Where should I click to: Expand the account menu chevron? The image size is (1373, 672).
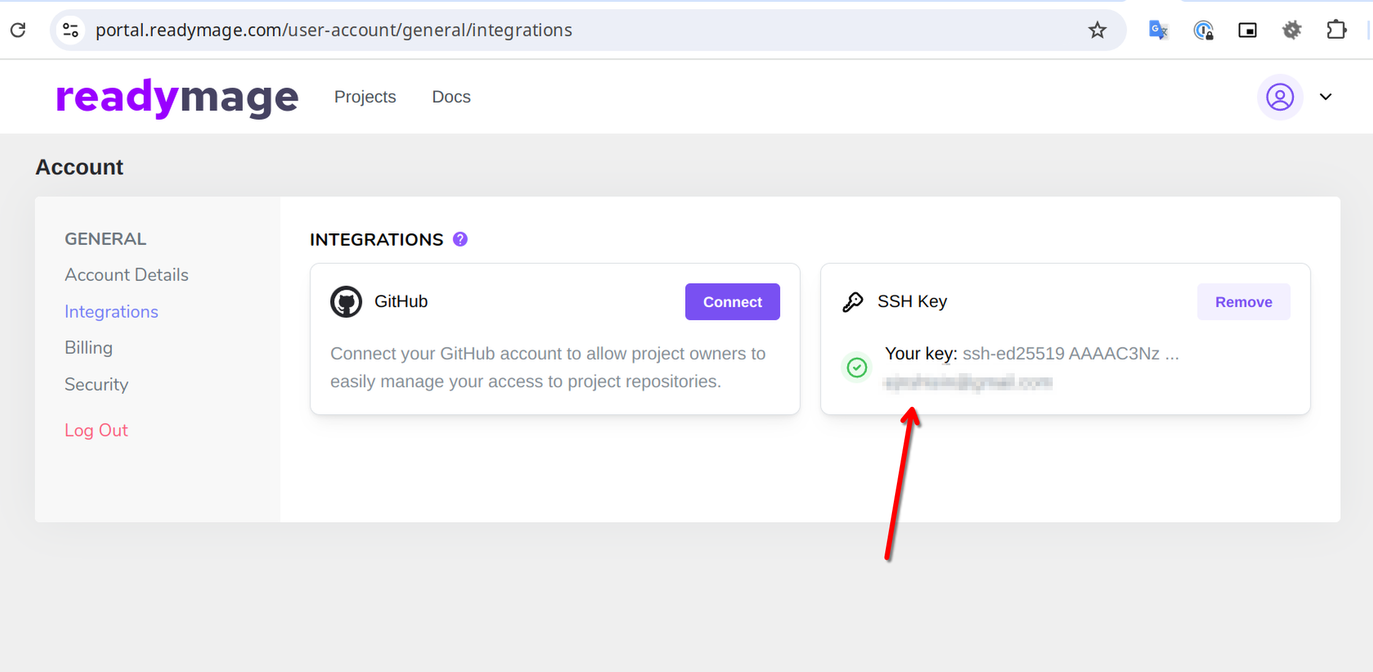point(1326,97)
